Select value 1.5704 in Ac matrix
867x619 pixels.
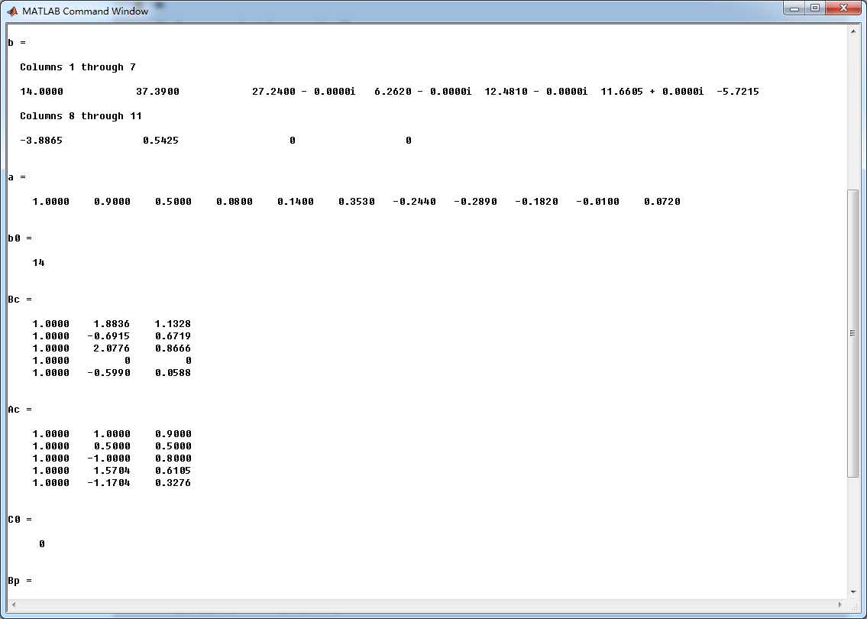(112, 470)
